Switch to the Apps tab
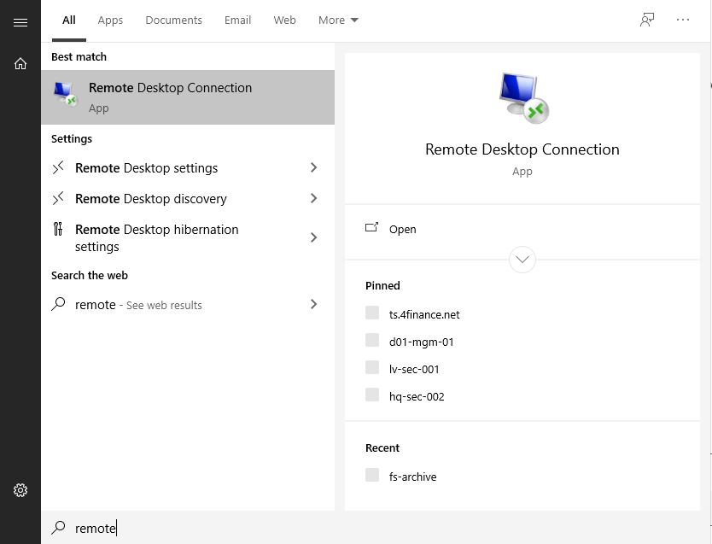 pyautogui.click(x=110, y=20)
